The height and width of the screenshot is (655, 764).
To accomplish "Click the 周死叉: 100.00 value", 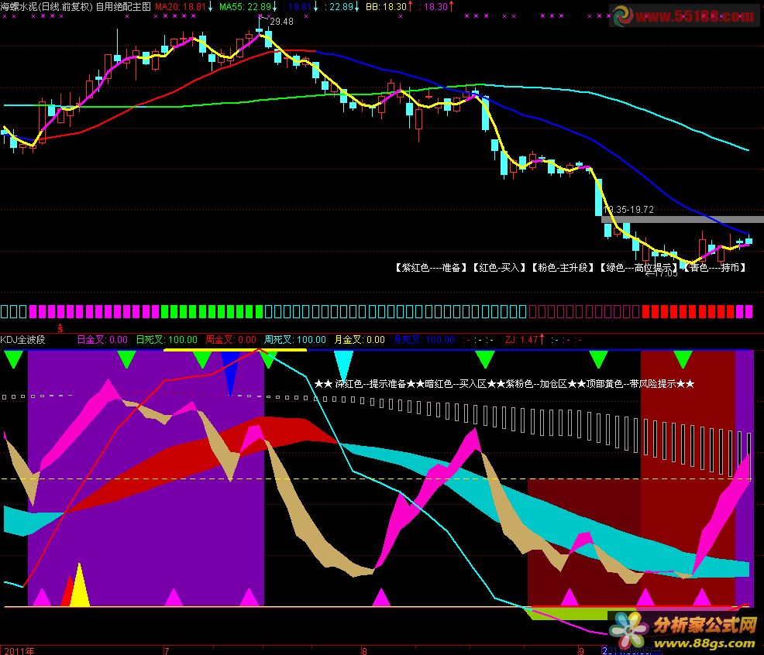I will coord(295,339).
